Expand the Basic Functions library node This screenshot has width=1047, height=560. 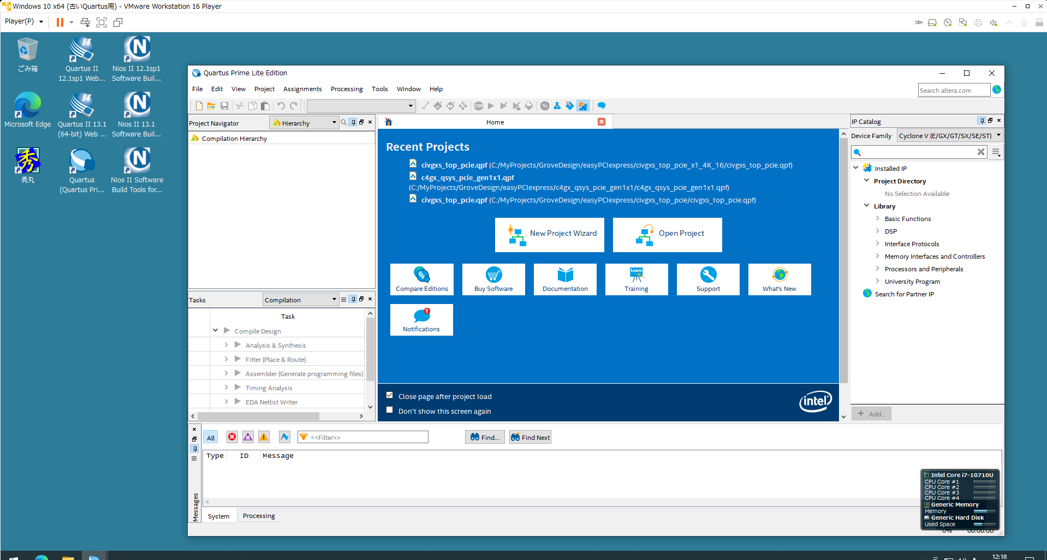tap(878, 218)
